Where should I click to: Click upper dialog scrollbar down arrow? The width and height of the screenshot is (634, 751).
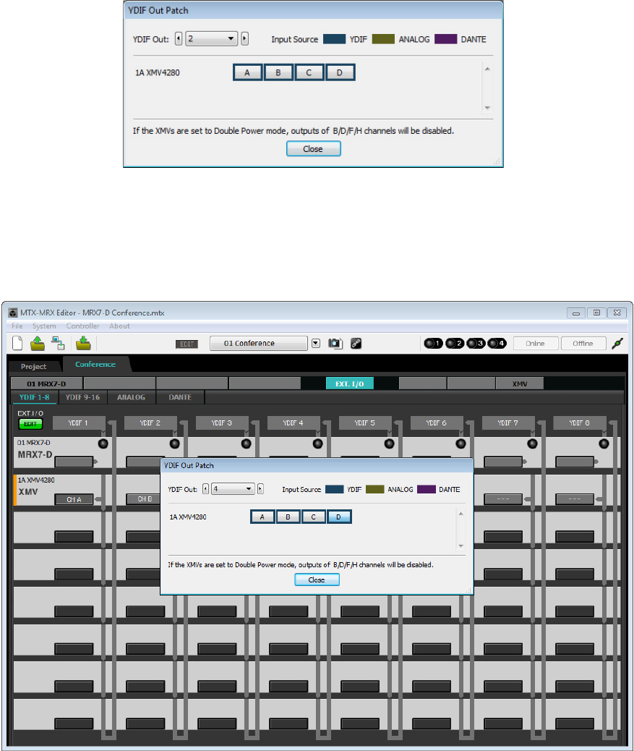(487, 108)
